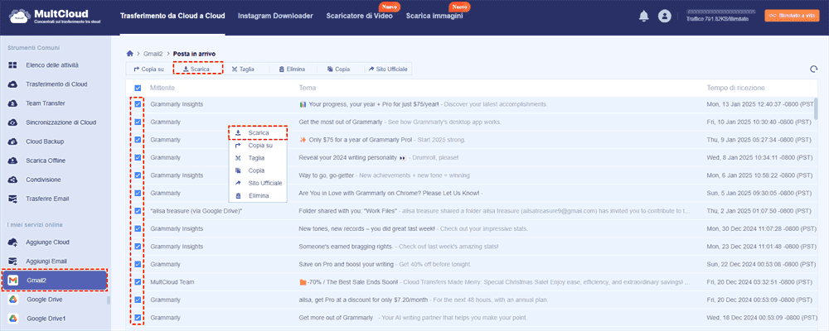Choose Scarica from the context menu
Viewport: 829px width, 331px height.
pos(258,132)
